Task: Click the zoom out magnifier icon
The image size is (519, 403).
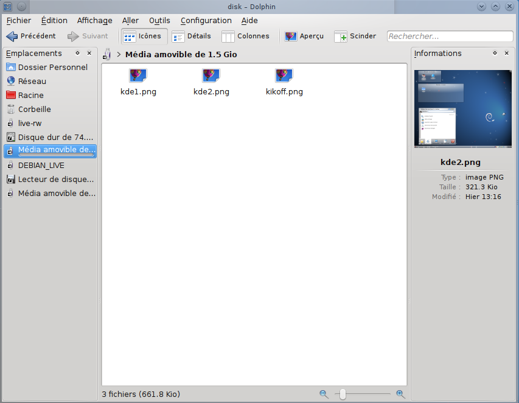Action: pyautogui.click(x=324, y=394)
